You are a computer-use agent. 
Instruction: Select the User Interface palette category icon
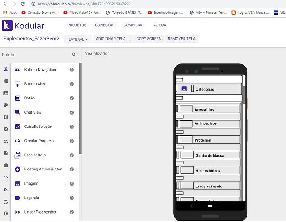[x=6, y=69]
